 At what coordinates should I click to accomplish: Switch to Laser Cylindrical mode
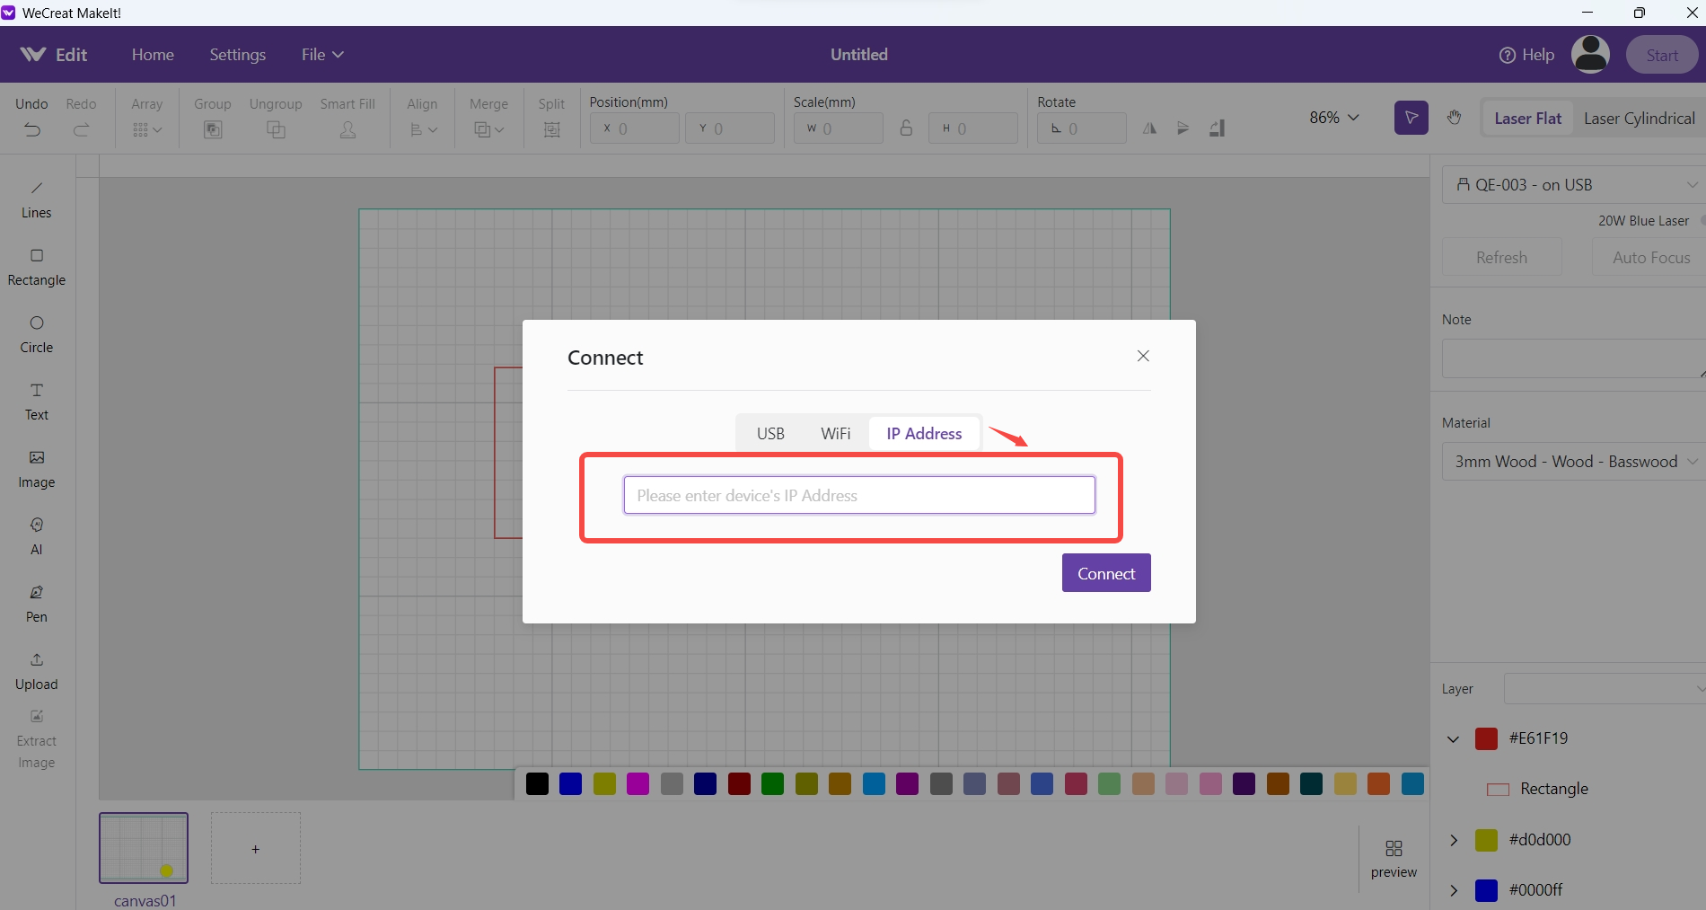pyautogui.click(x=1639, y=119)
